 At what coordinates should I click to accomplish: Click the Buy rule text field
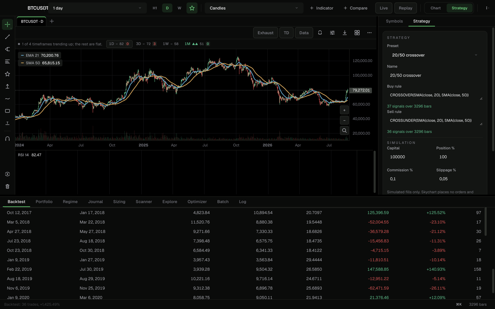click(x=435, y=95)
